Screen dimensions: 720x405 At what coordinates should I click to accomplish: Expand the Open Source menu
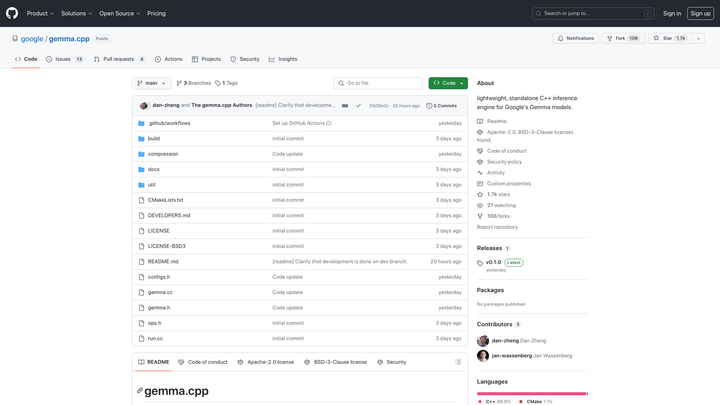[120, 13]
